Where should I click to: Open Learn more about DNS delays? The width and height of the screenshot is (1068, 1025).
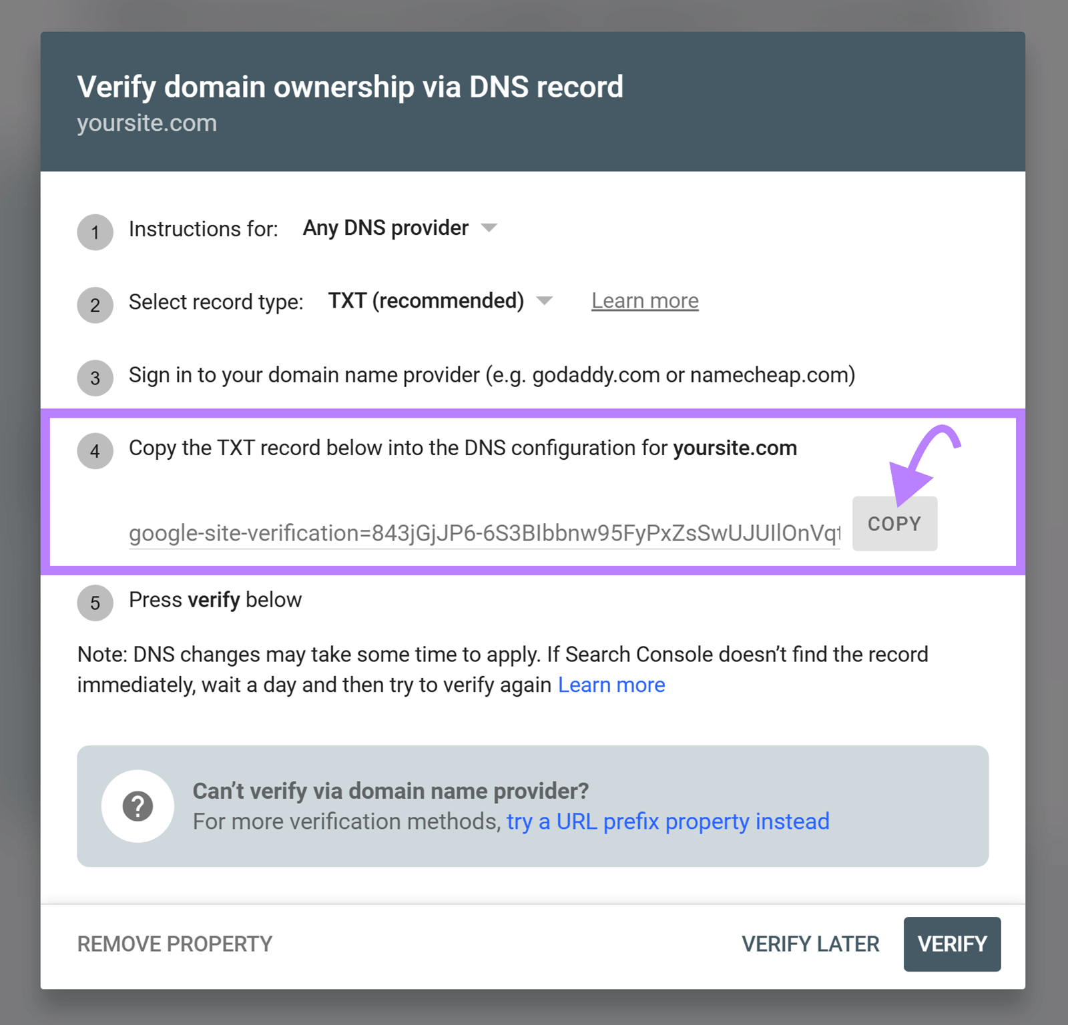point(611,684)
